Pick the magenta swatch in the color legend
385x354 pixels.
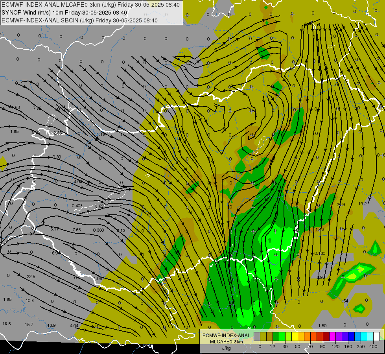[332, 336]
